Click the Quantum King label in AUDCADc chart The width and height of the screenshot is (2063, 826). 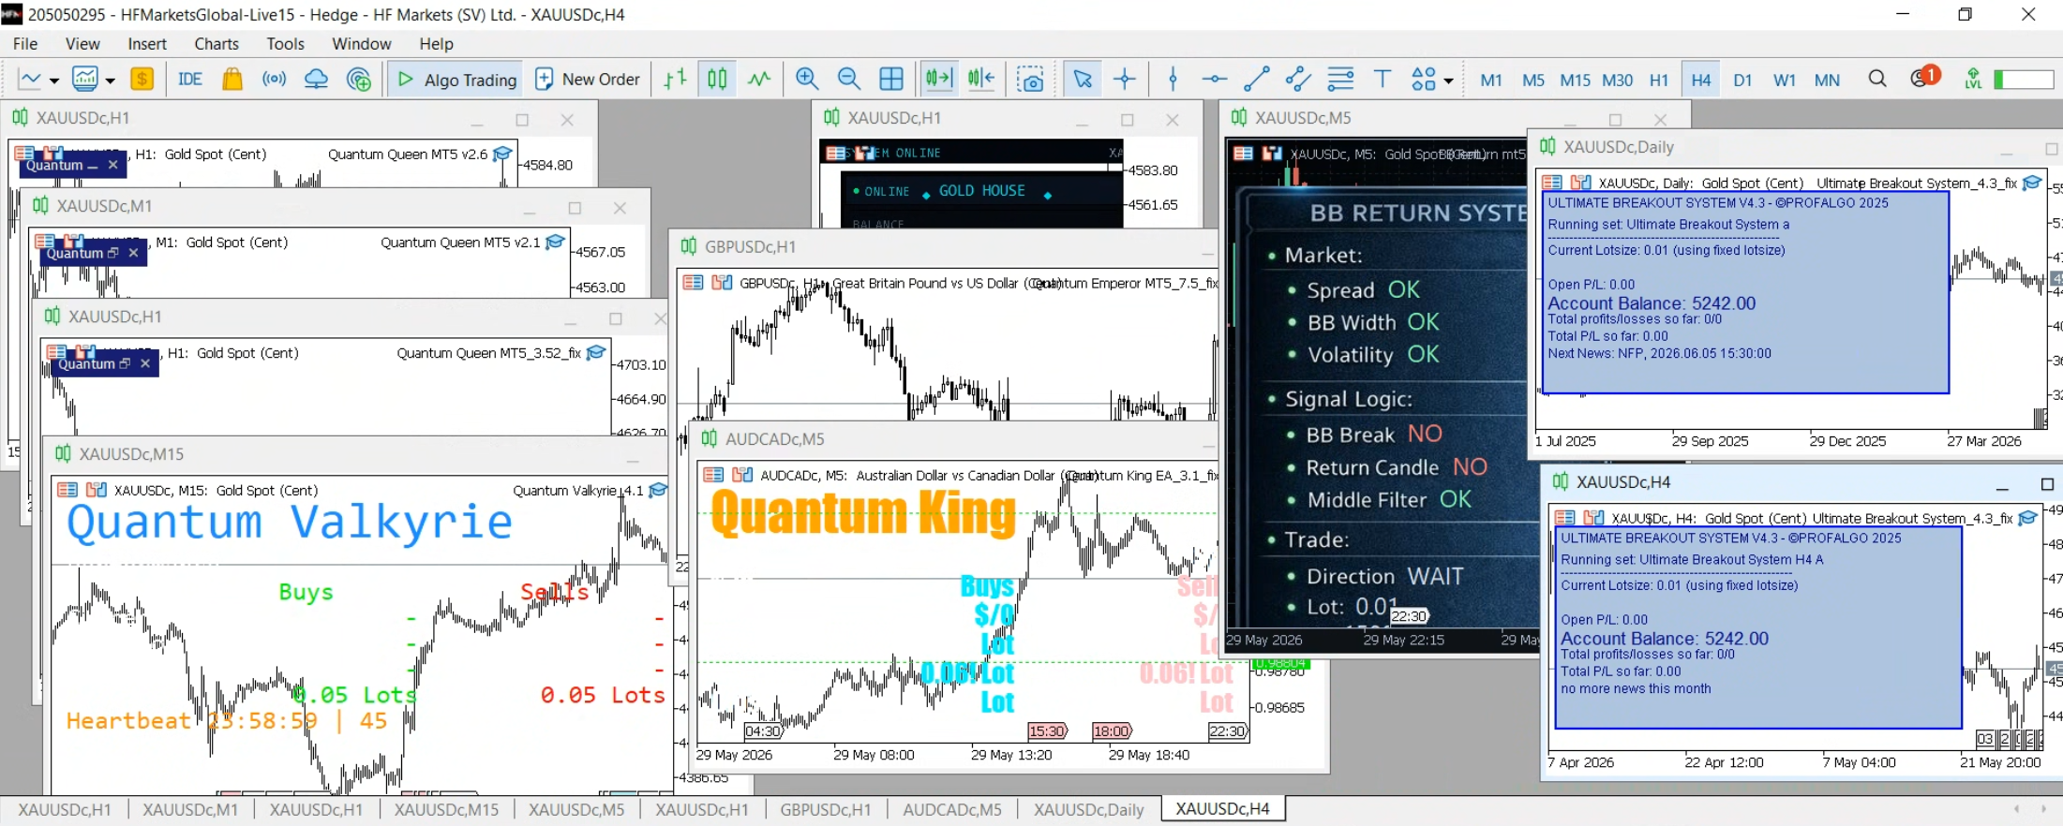point(863,514)
